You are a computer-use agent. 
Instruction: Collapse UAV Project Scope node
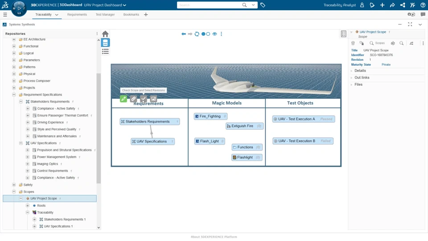coord(21,198)
